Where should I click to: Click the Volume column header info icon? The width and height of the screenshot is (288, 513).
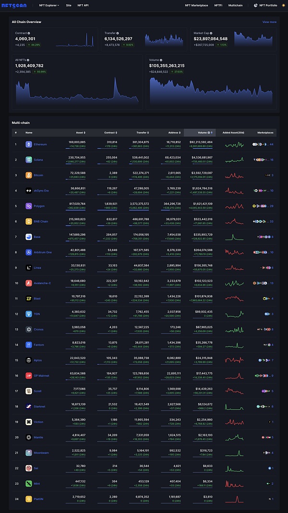tap(209, 132)
